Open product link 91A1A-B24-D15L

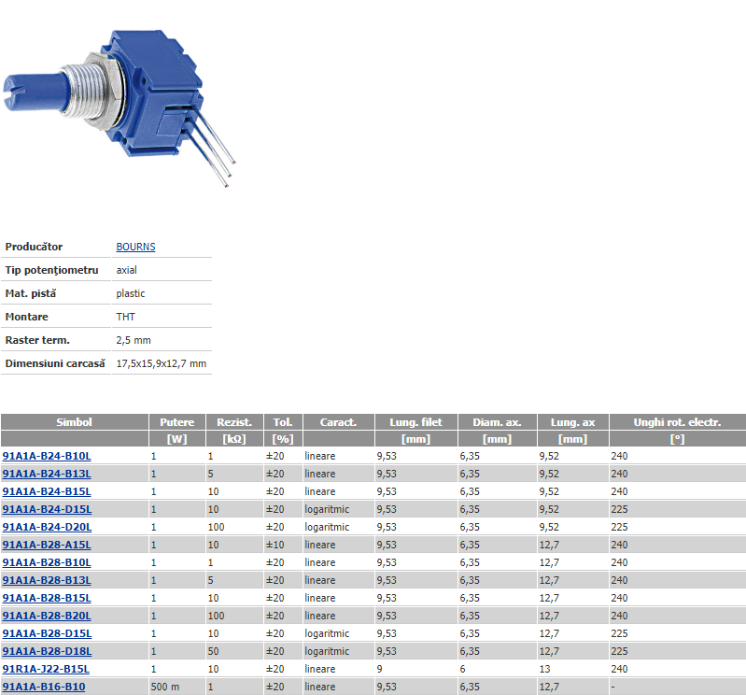(47, 509)
